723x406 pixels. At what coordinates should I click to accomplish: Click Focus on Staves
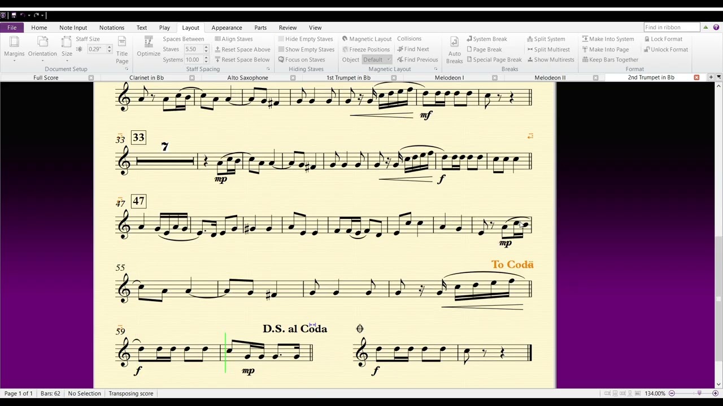(301, 60)
